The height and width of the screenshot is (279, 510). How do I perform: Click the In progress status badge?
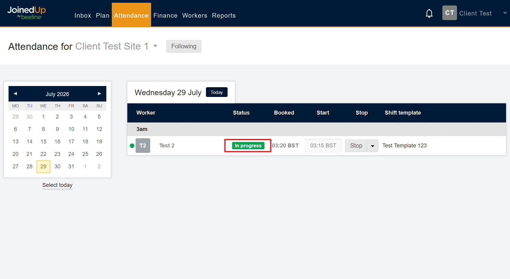(248, 146)
